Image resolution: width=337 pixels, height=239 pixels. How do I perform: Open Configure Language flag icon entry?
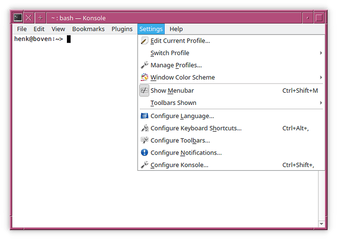click(x=144, y=116)
